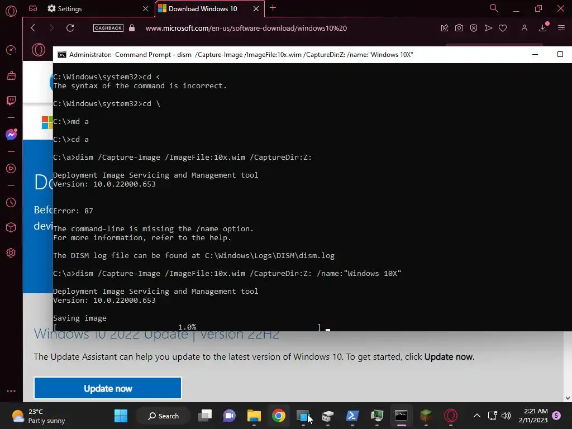
Task: Click the taskbar Search box
Action: pyautogui.click(x=163, y=416)
